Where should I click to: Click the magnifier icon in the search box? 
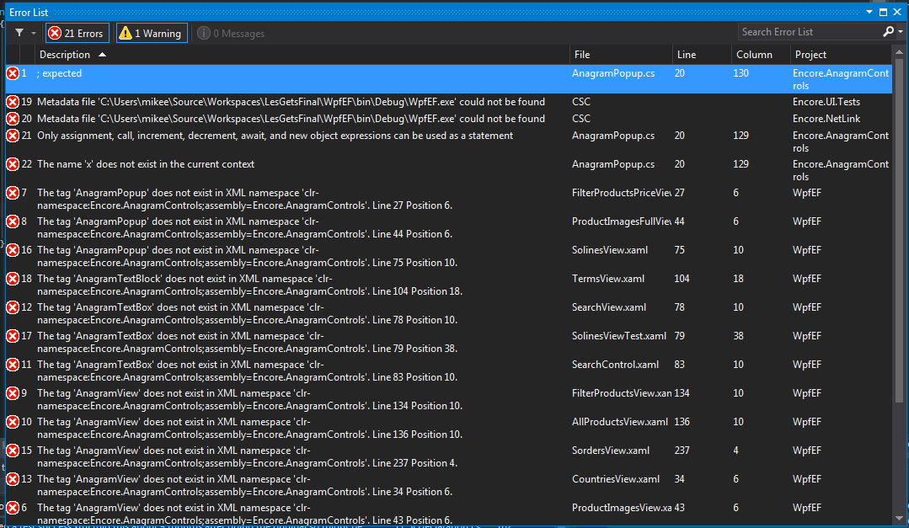[x=890, y=31]
